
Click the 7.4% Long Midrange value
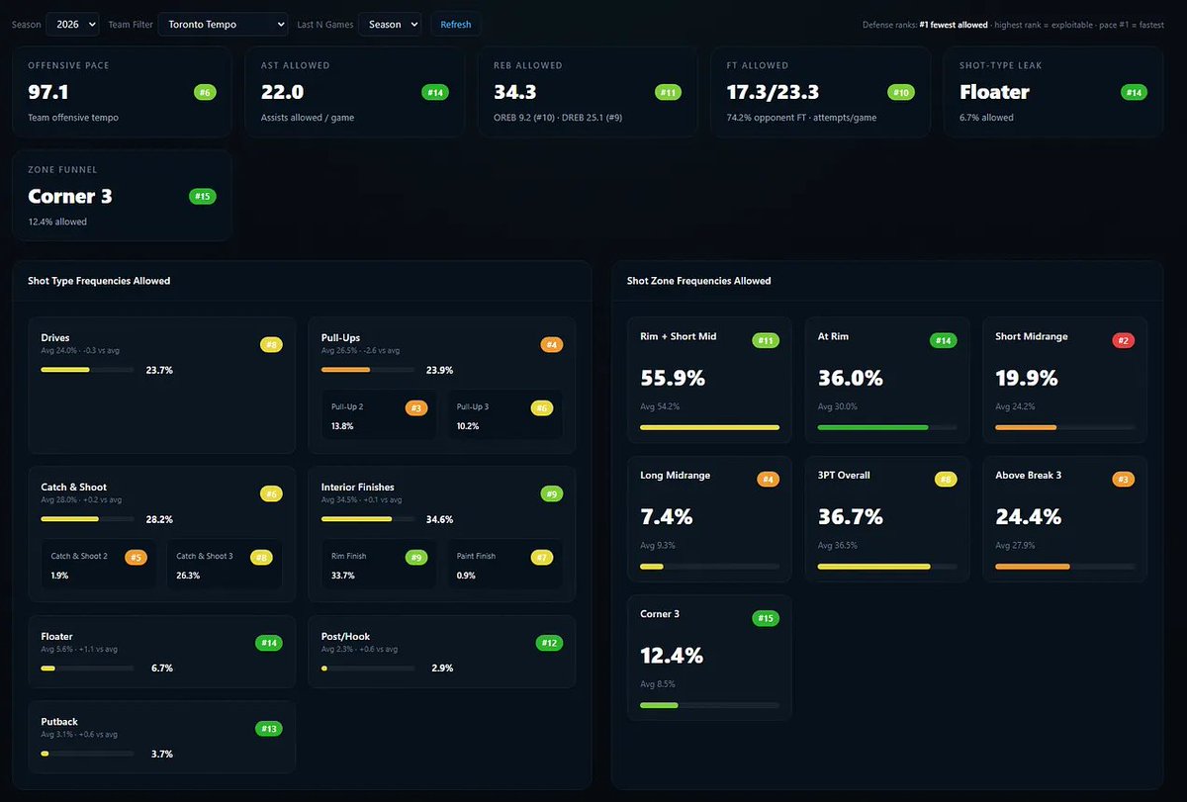click(x=667, y=516)
